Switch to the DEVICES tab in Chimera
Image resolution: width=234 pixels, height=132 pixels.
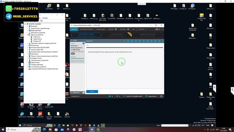(x=74, y=29)
